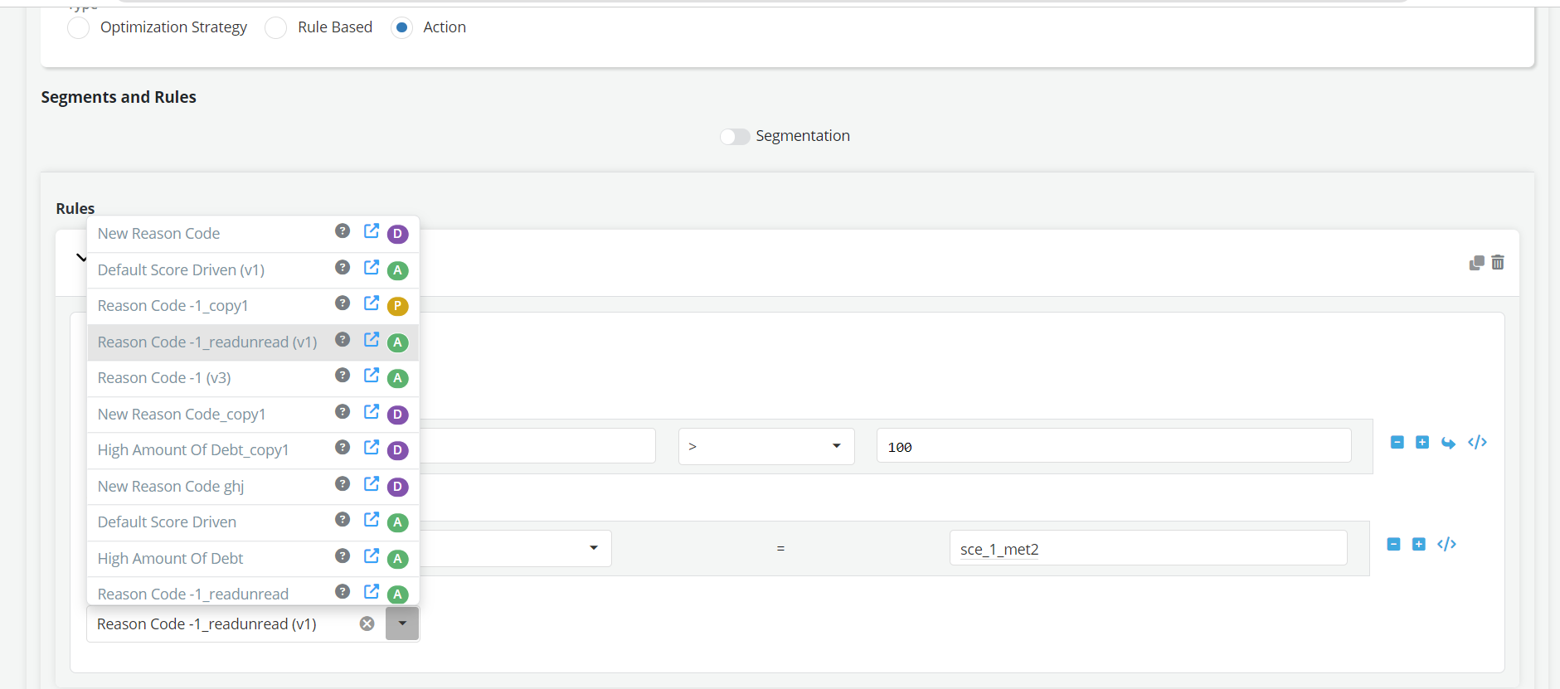Open external link for Default Score Driven (v1)
1560x689 pixels.
click(372, 268)
